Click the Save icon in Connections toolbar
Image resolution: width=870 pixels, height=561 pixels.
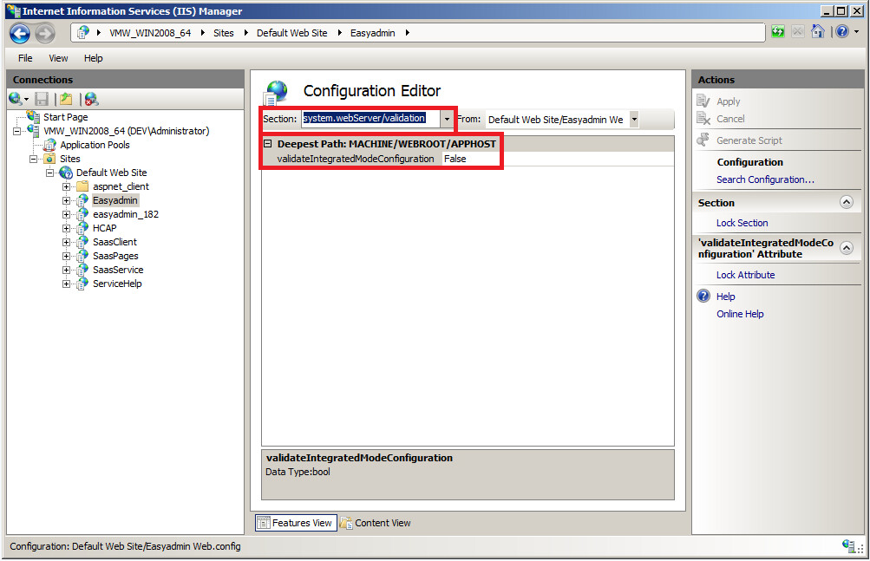click(x=42, y=100)
